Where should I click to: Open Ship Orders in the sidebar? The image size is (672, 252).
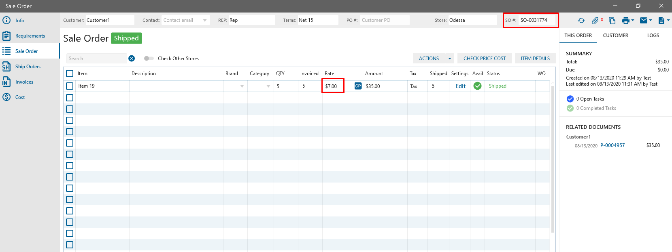pyautogui.click(x=28, y=67)
